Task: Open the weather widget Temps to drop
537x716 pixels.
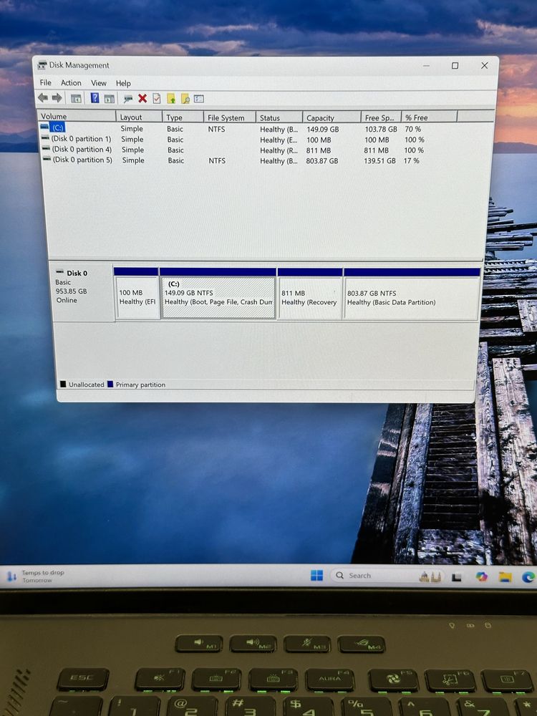Action: pos(36,576)
